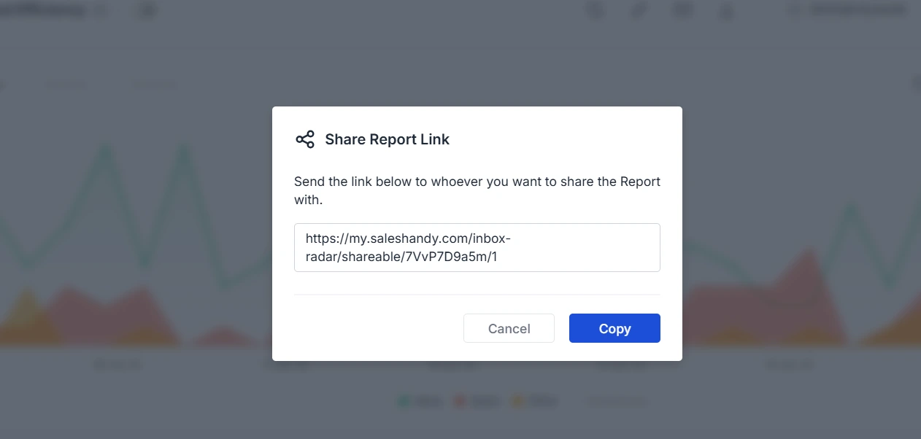Click the blurred icon right of search
The width and height of the screenshot is (921, 439).
(639, 11)
